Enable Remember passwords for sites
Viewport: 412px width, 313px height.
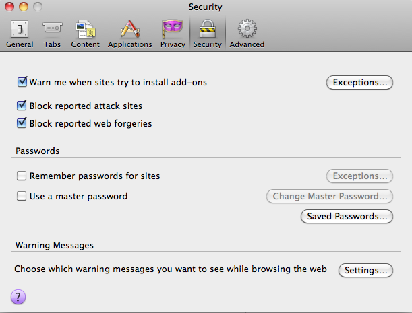pos(22,176)
